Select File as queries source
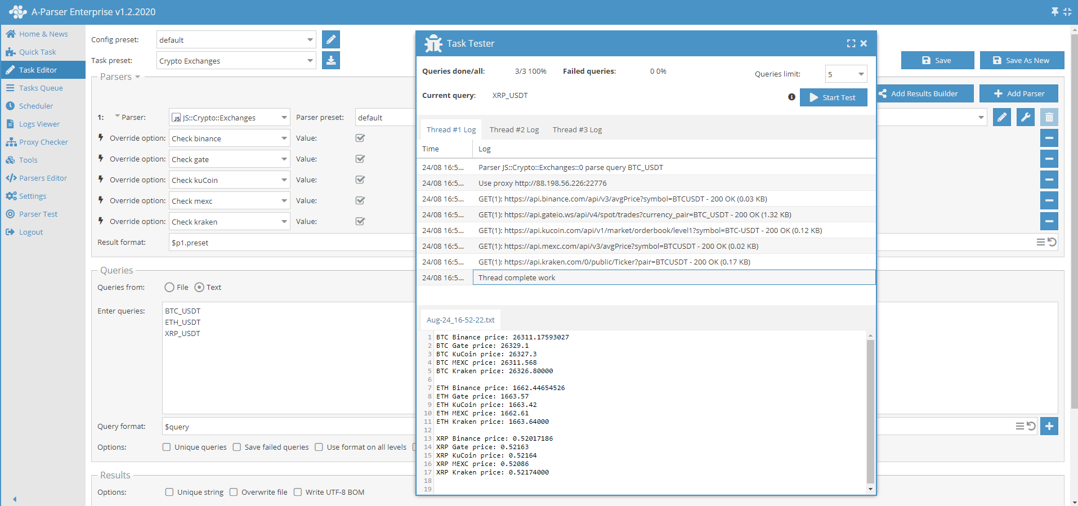Viewport: 1078px width, 506px height. pyautogui.click(x=169, y=287)
